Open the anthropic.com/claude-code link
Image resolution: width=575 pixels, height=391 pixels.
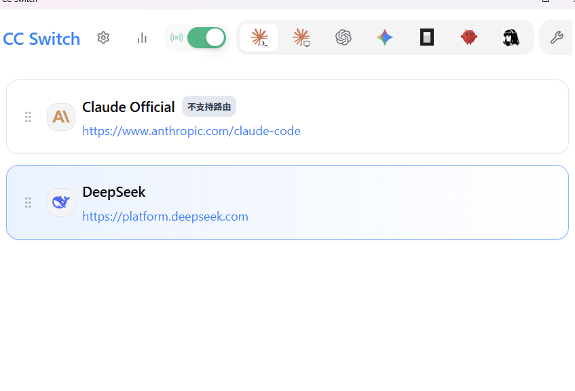pos(191,131)
